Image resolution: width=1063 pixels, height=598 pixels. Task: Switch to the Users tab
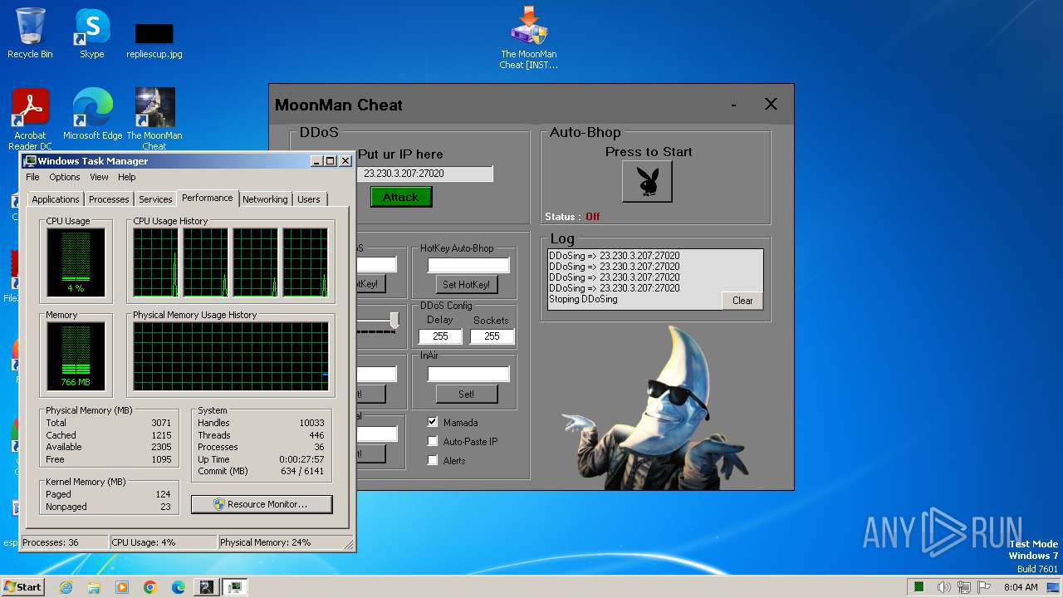click(309, 199)
